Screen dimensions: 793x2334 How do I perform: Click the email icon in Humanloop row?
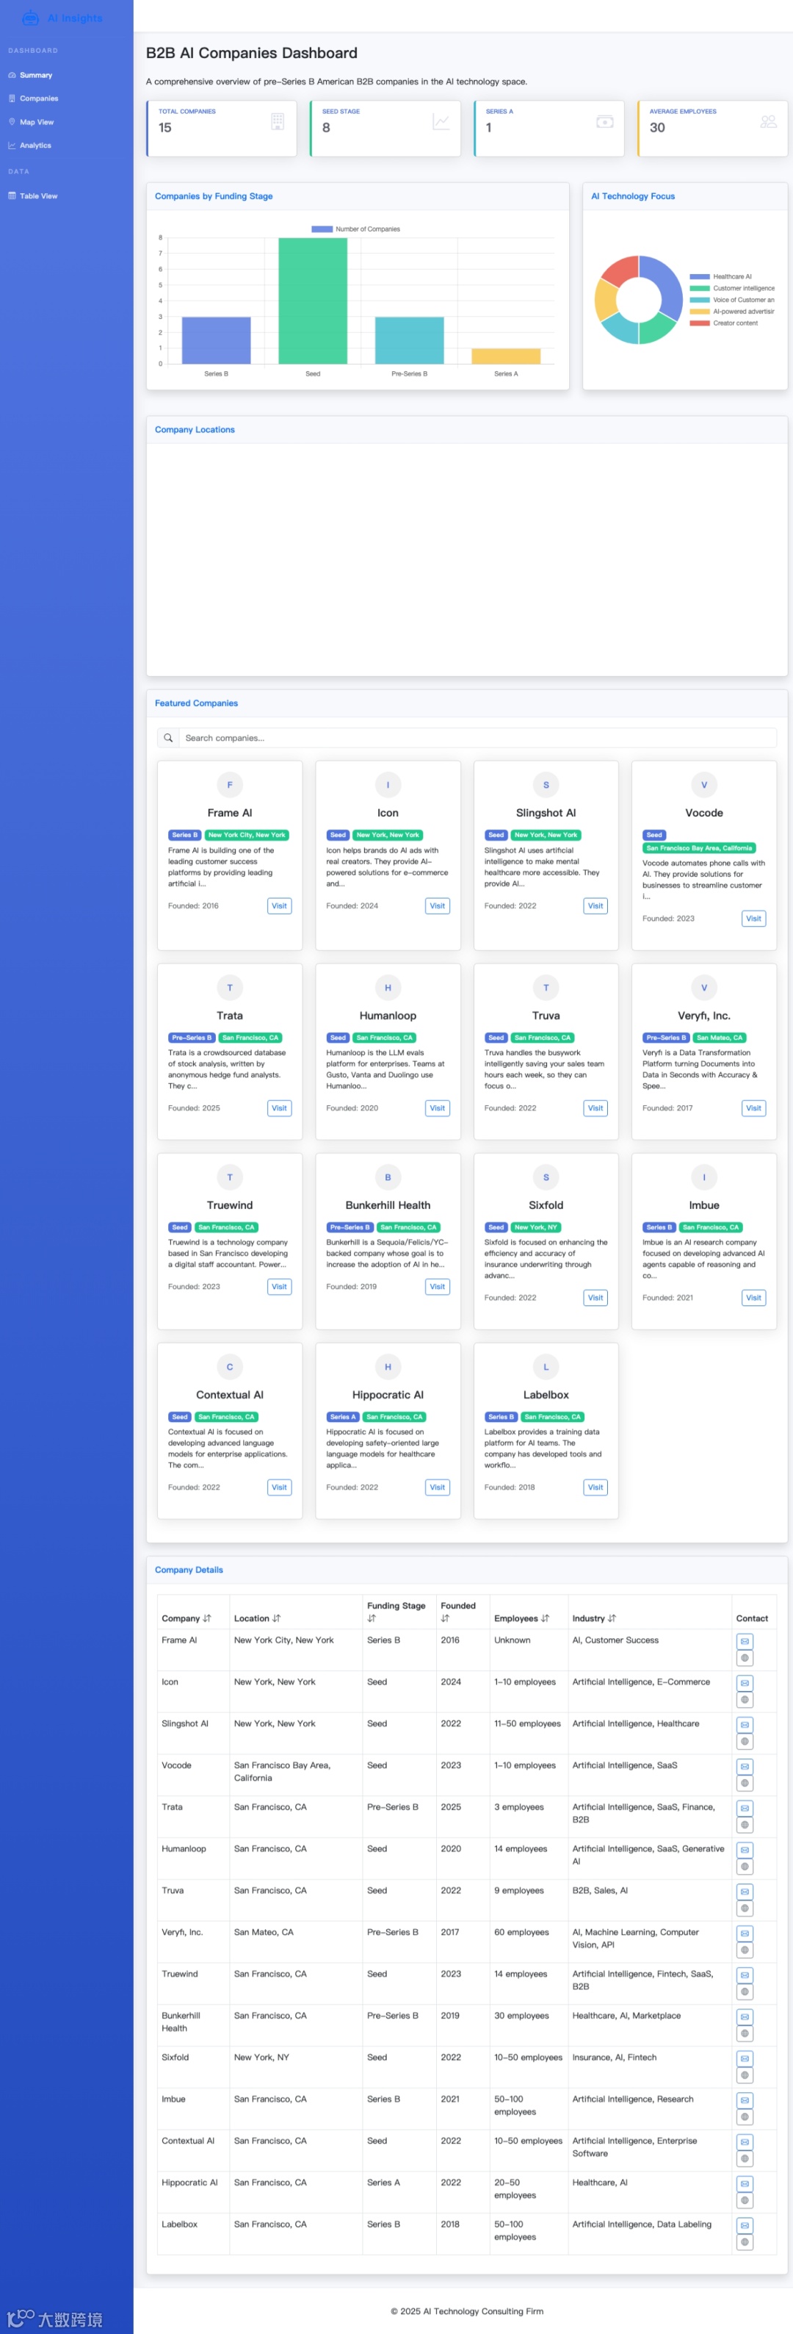(x=745, y=1850)
